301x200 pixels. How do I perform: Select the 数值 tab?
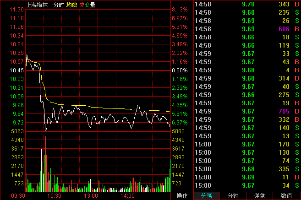[286, 196]
